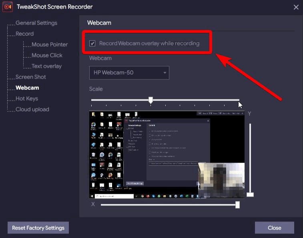Uncheck Record Webcam overlay while recording
Image resolution: width=303 pixels, height=238 pixels.
[x=92, y=43]
